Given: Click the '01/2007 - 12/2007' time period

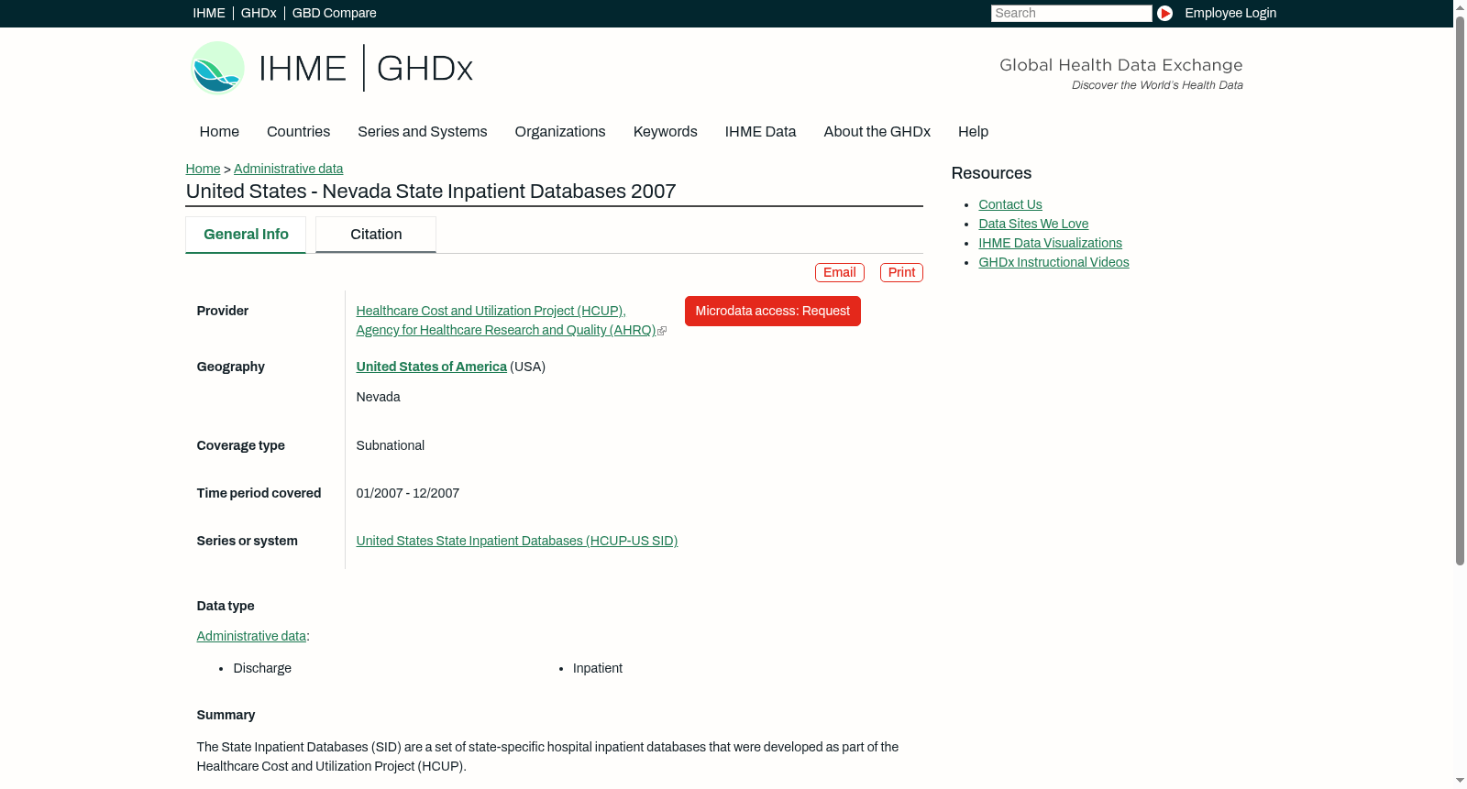Looking at the screenshot, I should tap(408, 494).
